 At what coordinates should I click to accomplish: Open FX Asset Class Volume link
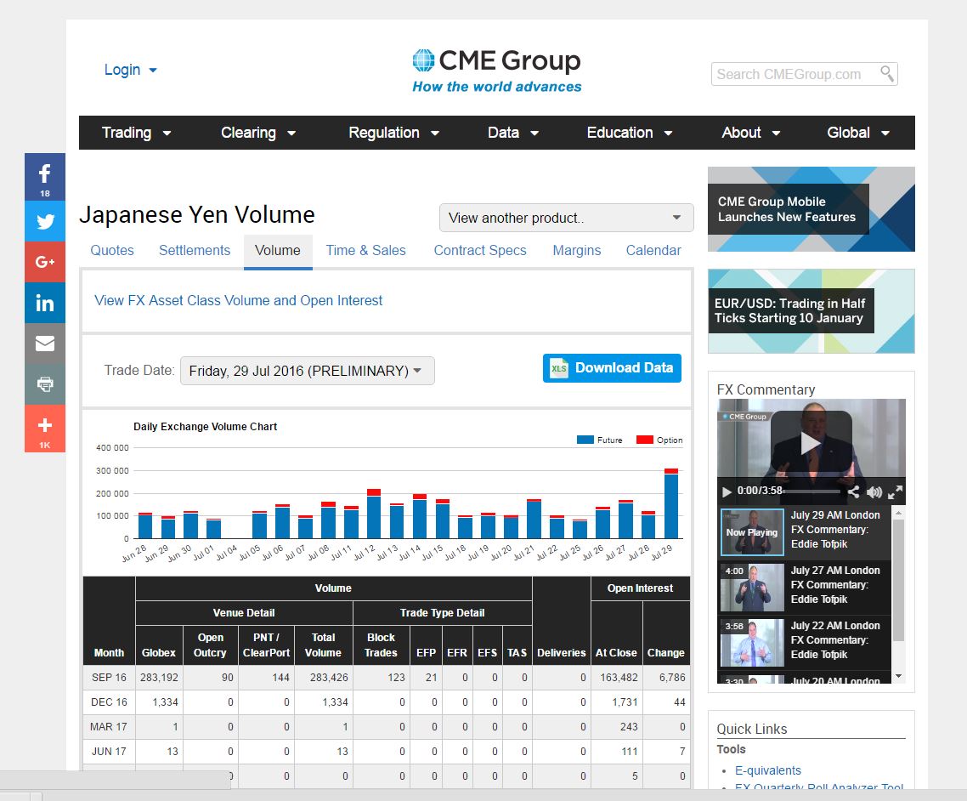[238, 300]
